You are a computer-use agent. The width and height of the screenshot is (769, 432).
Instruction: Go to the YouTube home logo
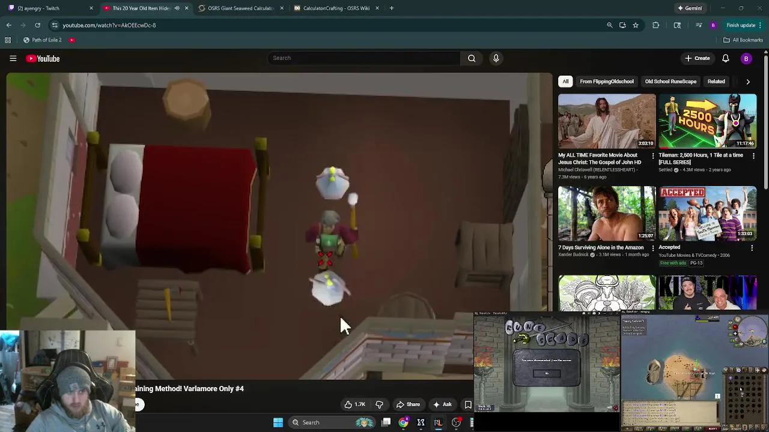pyautogui.click(x=43, y=58)
